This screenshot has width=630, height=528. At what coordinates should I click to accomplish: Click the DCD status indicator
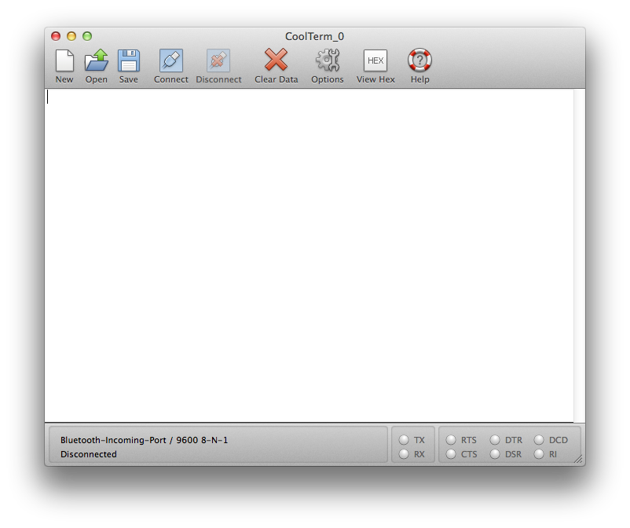[539, 440]
